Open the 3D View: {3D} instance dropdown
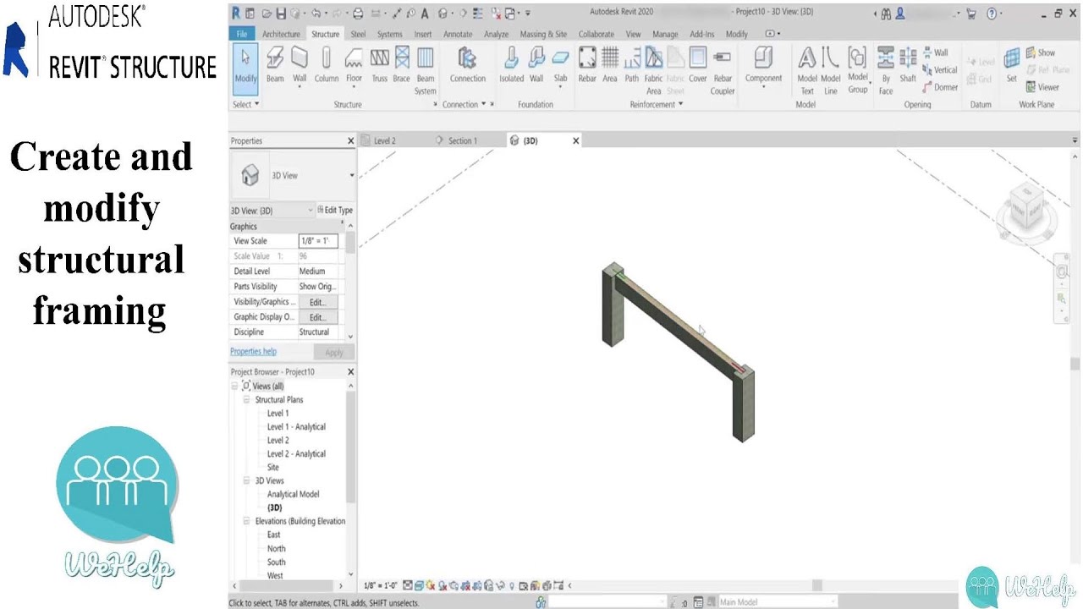The height and width of the screenshot is (609, 1083). 311,210
